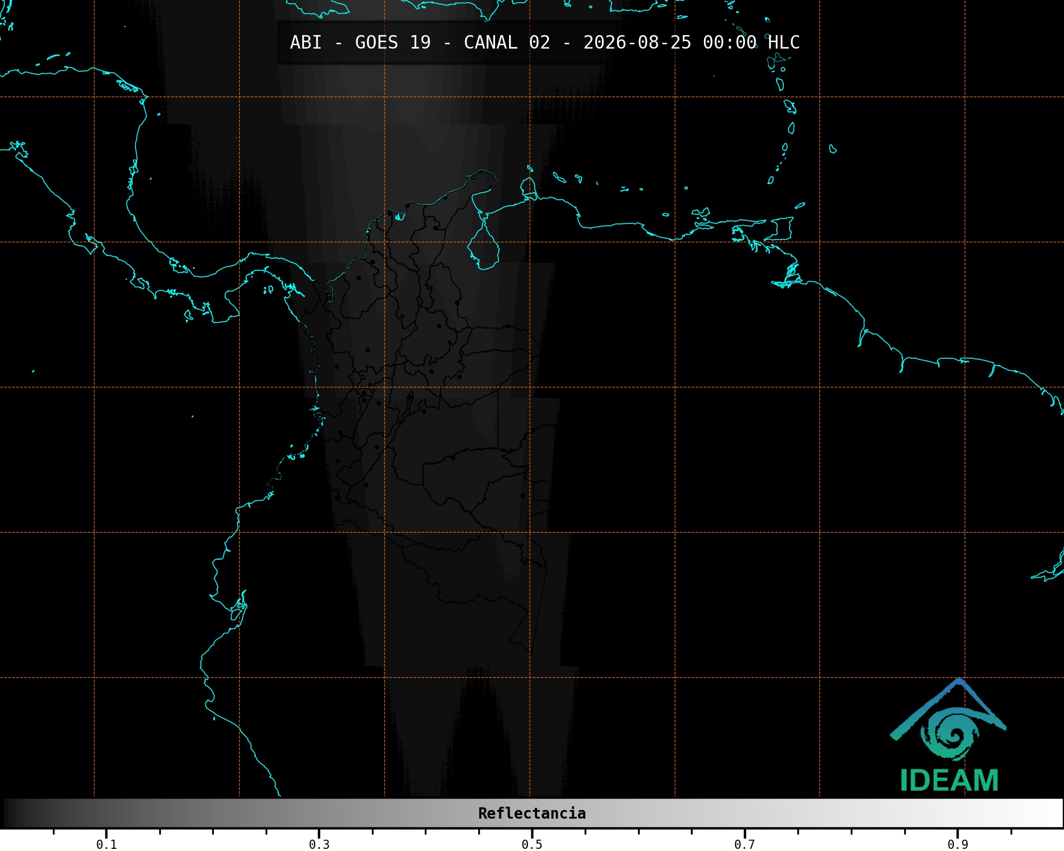Click Lake Maracaibo outline on the map
The height and width of the screenshot is (851, 1064).
484,243
